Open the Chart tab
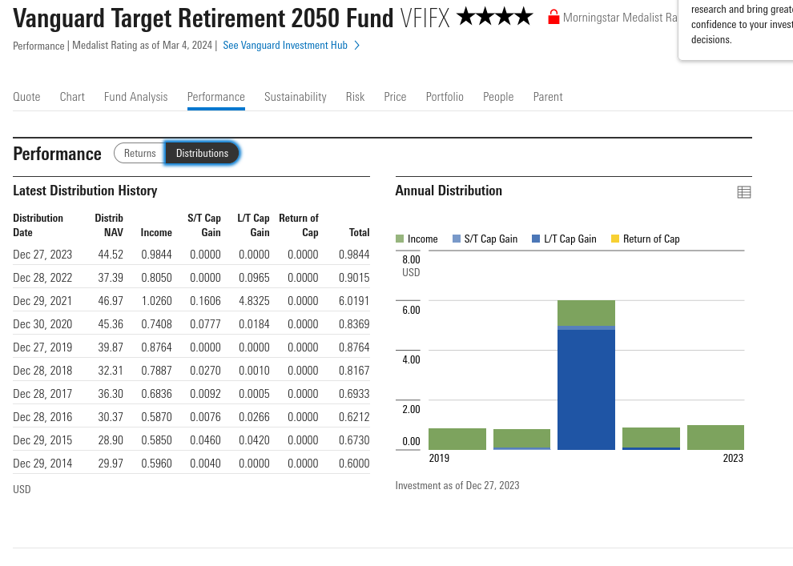The image size is (793, 566). 72,97
